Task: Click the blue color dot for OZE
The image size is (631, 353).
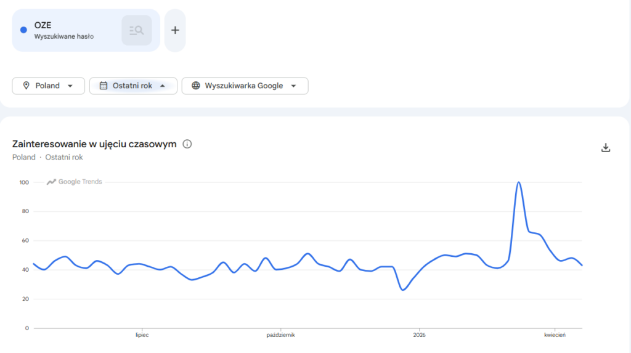Action: point(23,30)
